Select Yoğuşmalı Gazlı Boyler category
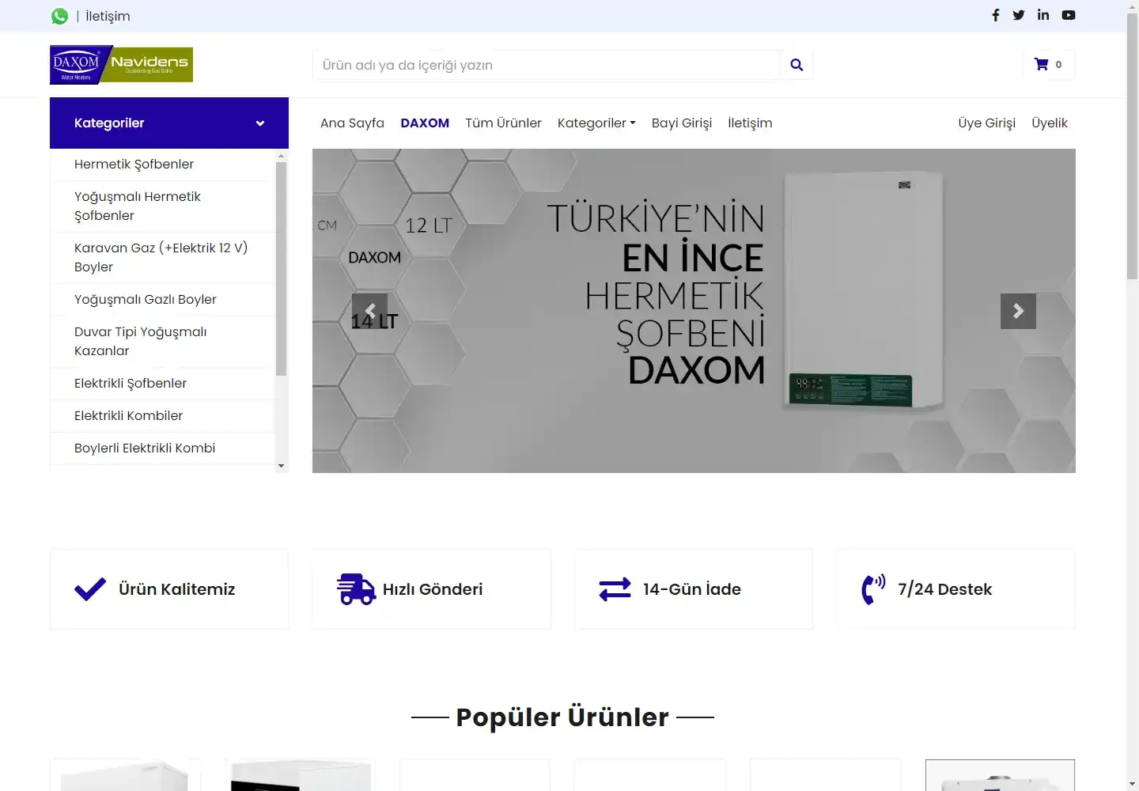 [x=162, y=300]
